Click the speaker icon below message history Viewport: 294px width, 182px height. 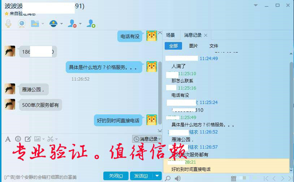[x=178, y=178]
